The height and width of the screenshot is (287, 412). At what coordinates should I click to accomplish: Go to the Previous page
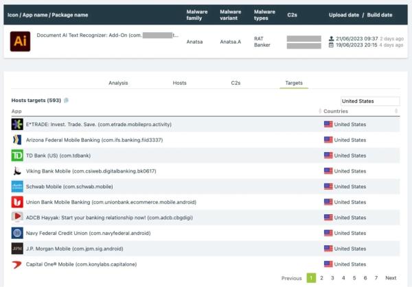[x=291, y=278]
